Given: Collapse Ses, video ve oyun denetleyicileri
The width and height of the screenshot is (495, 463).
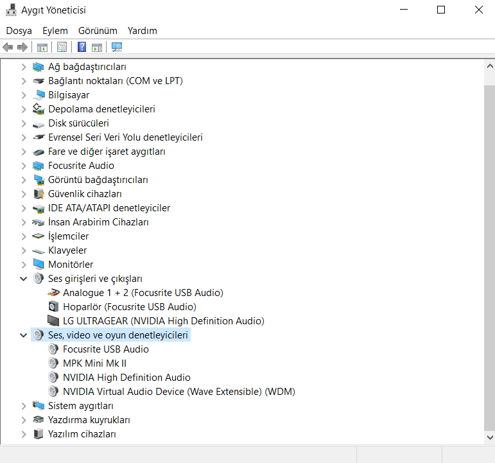Looking at the screenshot, I should 23,335.
